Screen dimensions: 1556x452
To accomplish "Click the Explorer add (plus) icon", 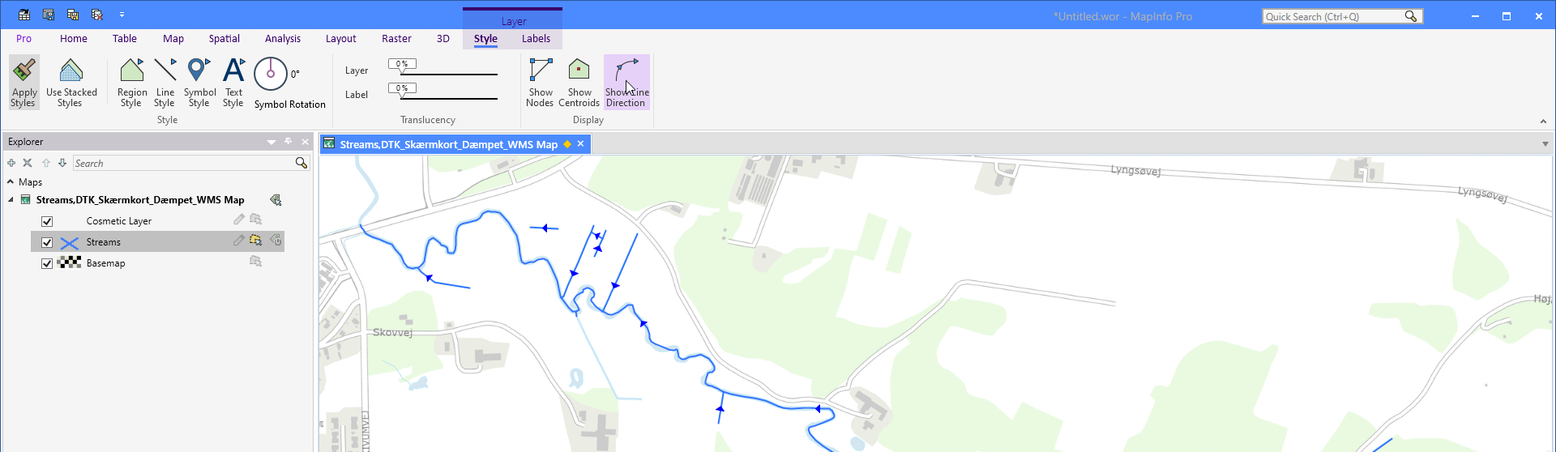I will click(x=11, y=163).
